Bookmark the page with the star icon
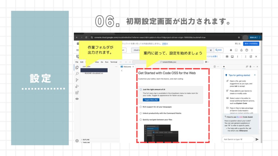This screenshot has width=278, height=156. coord(239,37)
